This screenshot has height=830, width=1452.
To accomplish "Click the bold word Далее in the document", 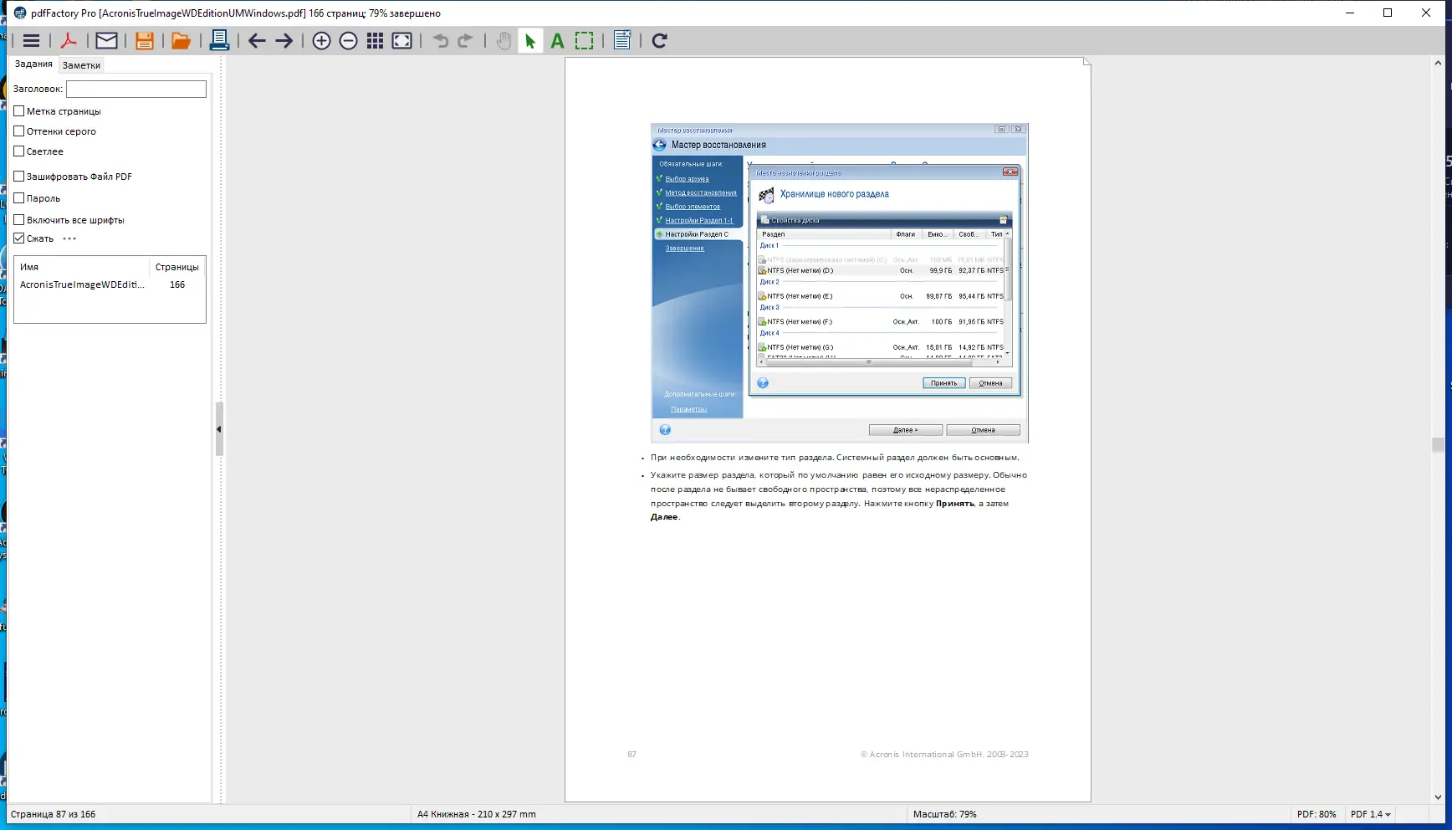I will click(664, 517).
